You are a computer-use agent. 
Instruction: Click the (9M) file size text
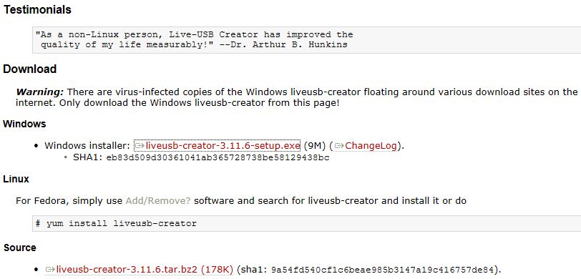(x=315, y=146)
